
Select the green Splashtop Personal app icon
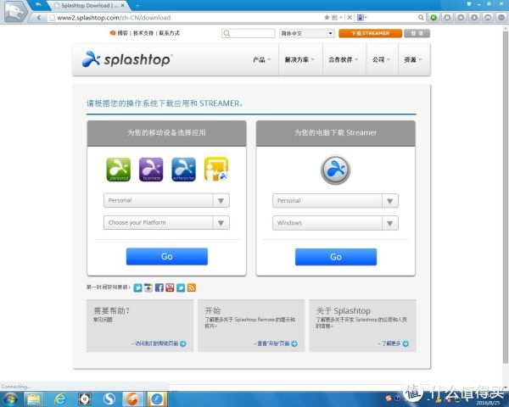[117, 170]
